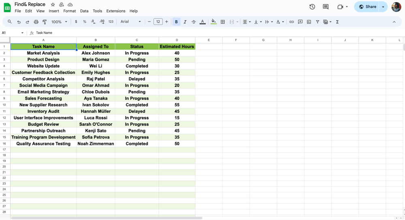Image resolution: width=405 pixels, height=220 pixels.
Task: Click the Name box showing A1
Action: (12, 33)
